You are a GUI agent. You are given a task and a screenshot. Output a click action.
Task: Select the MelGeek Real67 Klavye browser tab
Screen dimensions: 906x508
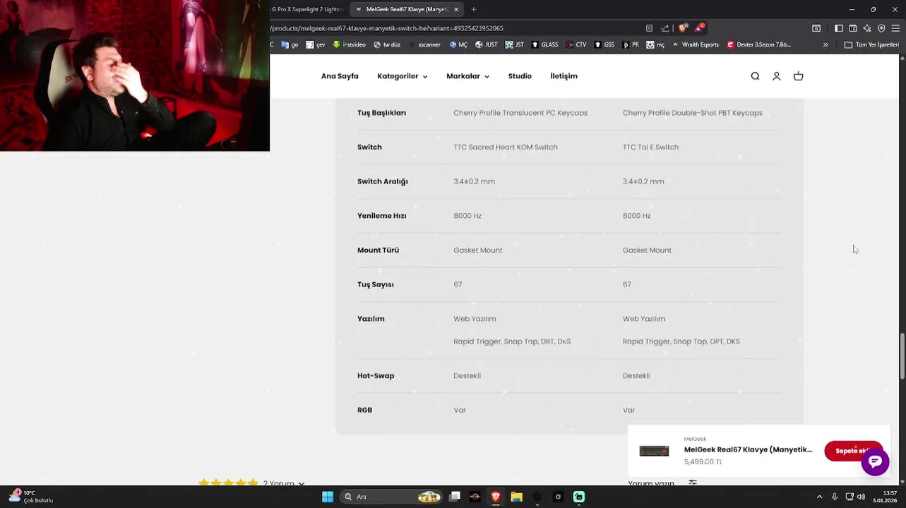(x=406, y=9)
